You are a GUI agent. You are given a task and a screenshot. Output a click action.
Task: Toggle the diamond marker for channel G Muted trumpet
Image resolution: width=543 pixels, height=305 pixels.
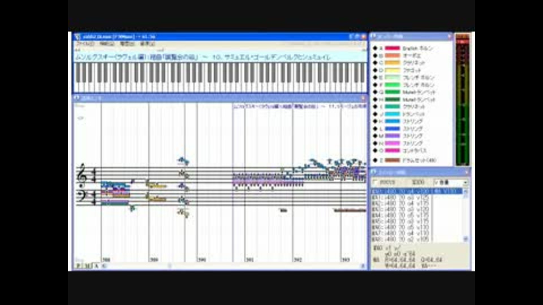(x=375, y=92)
